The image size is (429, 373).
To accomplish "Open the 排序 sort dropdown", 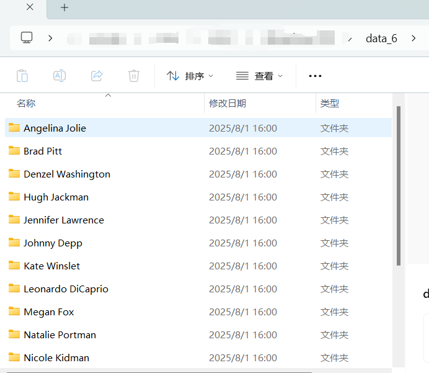I will click(190, 76).
